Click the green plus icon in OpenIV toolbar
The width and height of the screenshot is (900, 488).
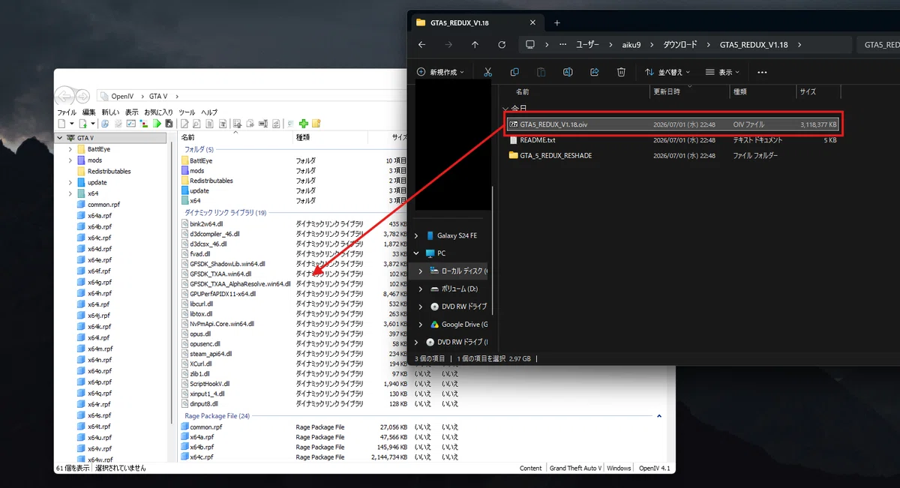point(304,124)
